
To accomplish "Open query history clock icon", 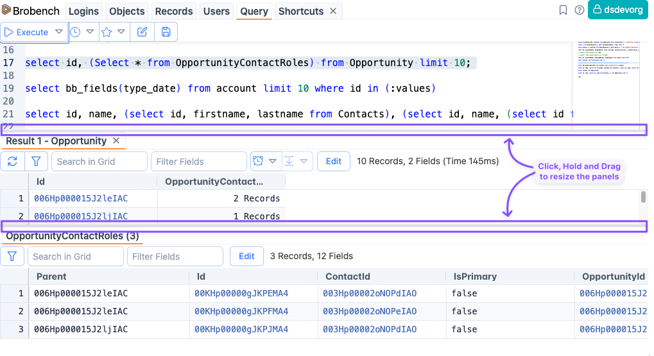I will [x=75, y=32].
